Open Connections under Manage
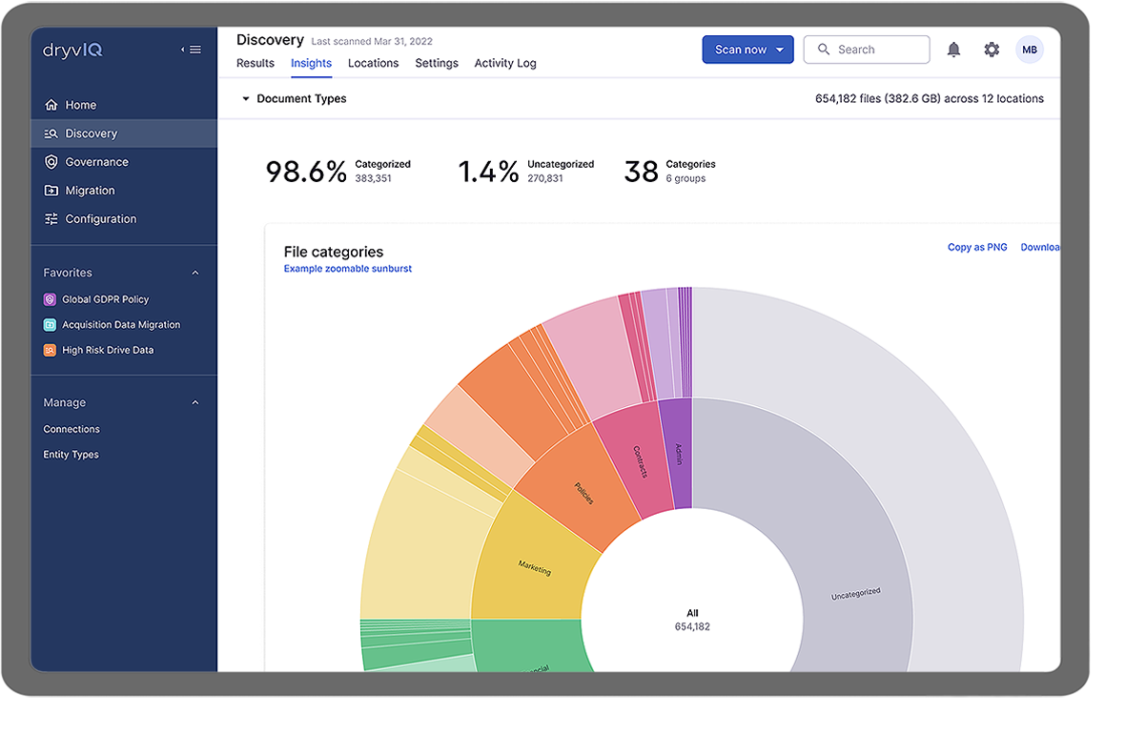 tap(72, 429)
